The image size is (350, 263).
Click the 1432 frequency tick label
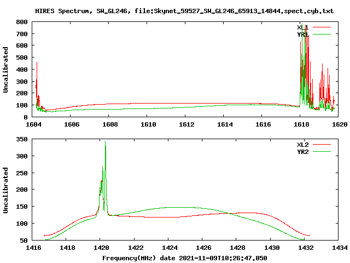306,248
